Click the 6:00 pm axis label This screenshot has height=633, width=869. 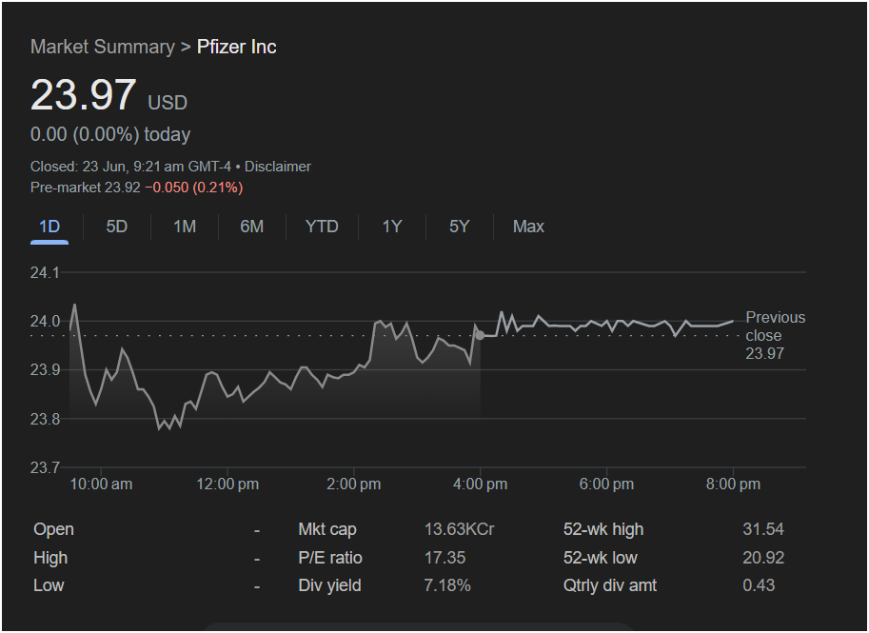tap(606, 485)
